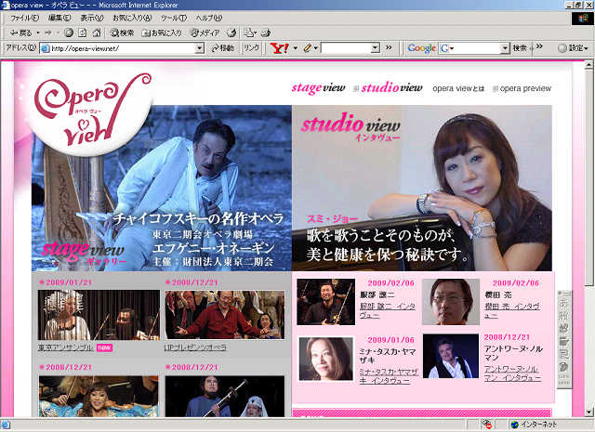The height and width of the screenshot is (432, 595).
Task: Open the 2009/01/21 東京アンサンブル thumbnail
Action: point(99,315)
